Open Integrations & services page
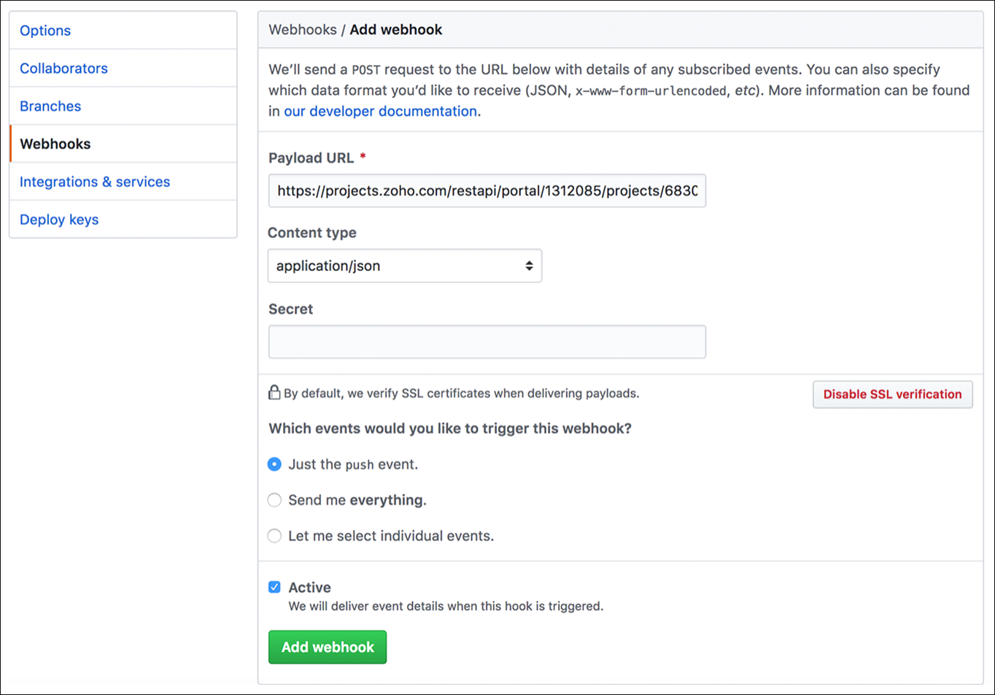 click(x=95, y=182)
